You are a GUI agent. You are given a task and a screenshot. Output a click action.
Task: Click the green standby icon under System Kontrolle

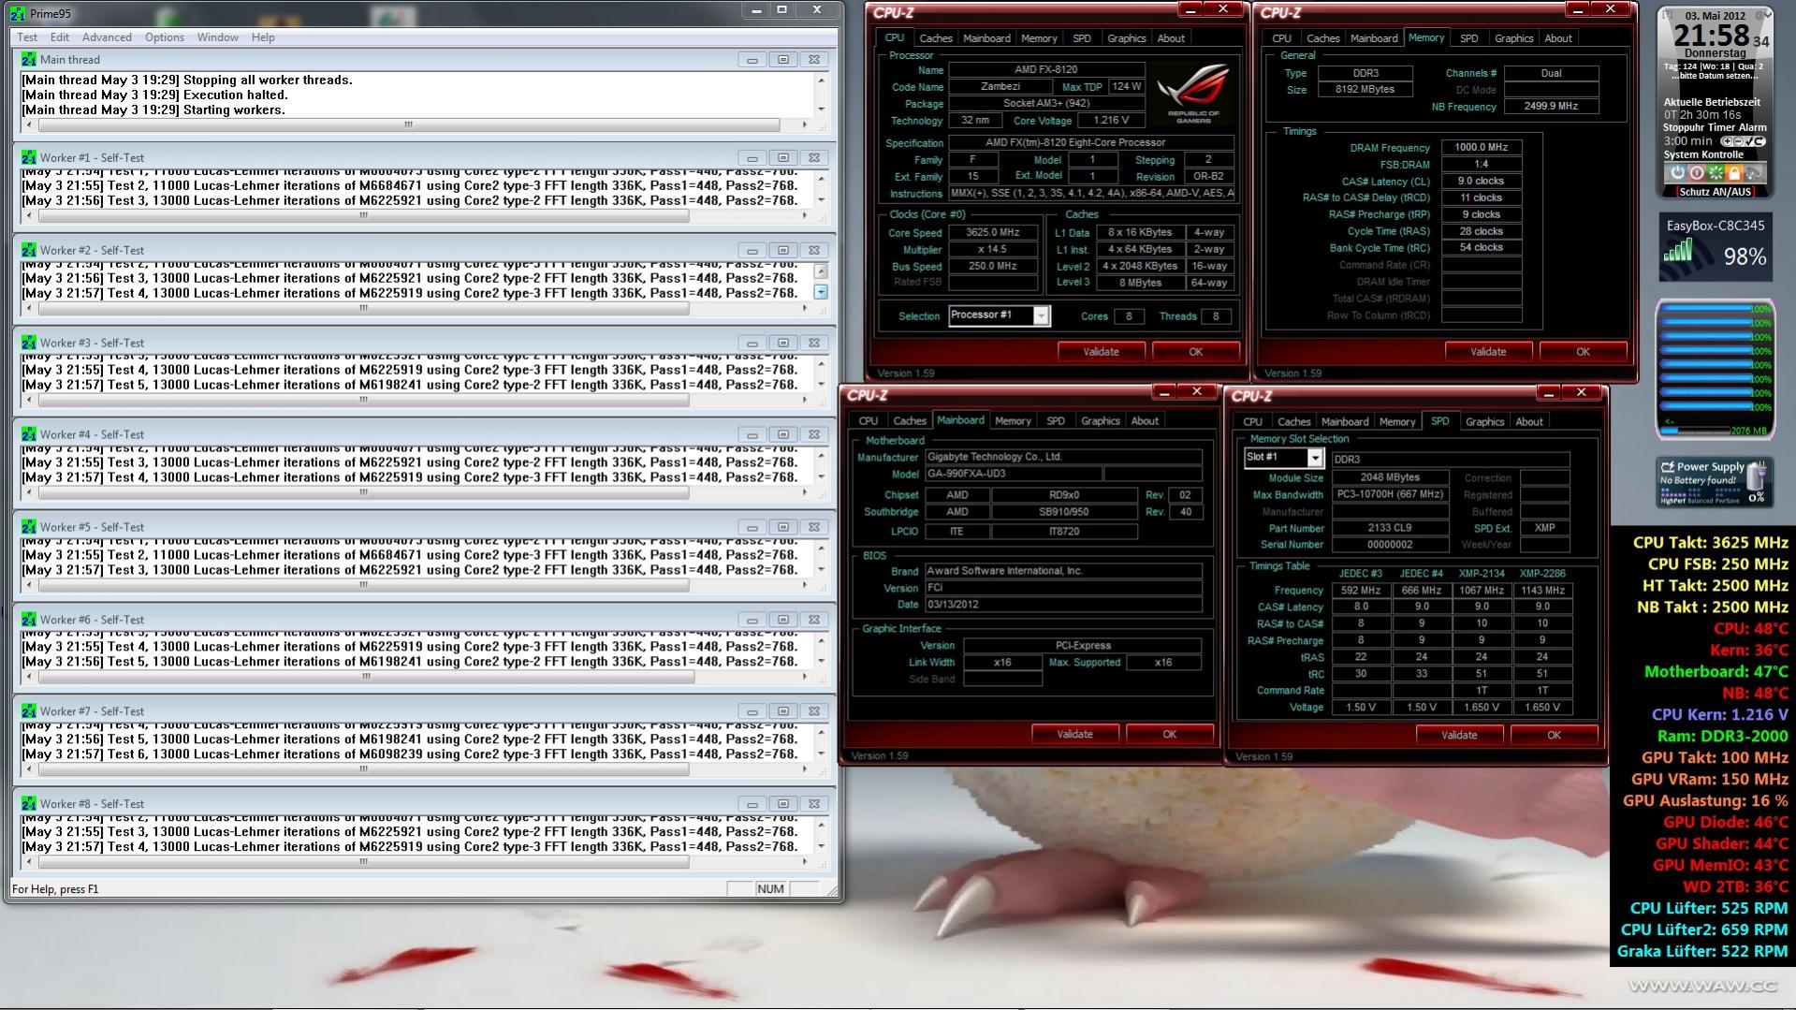(x=1716, y=173)
